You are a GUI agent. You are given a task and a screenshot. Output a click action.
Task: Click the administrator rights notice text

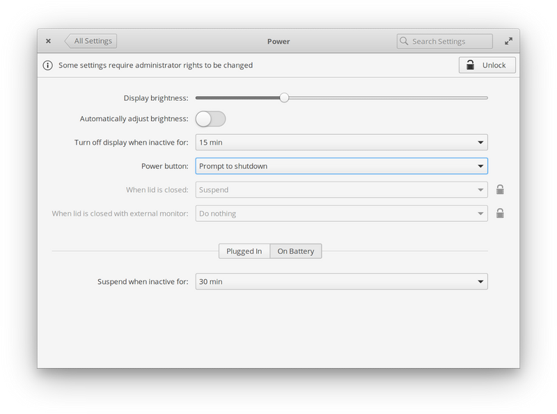155,65
